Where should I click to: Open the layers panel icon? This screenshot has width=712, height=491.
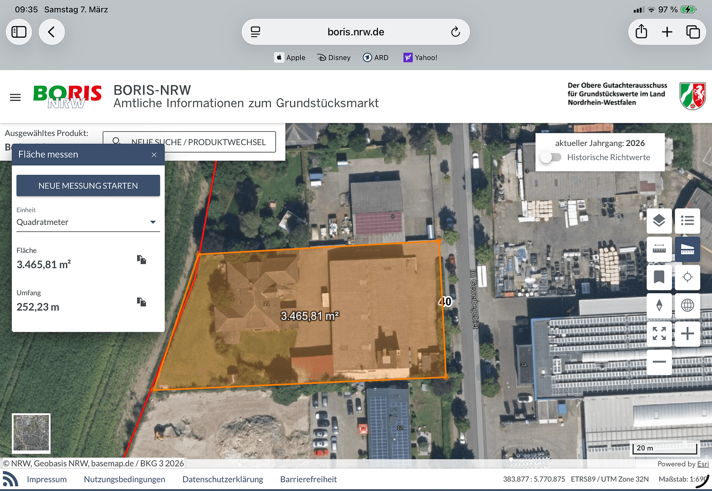tap(659, 221)
